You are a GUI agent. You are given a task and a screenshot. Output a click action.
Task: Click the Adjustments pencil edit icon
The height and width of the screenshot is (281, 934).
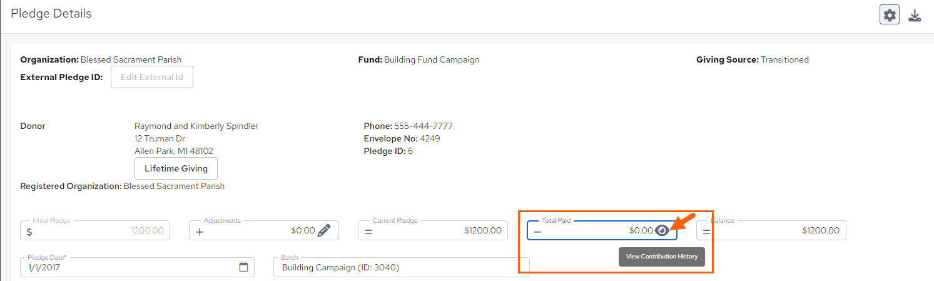pyautogui.click(x=323, y=230)
